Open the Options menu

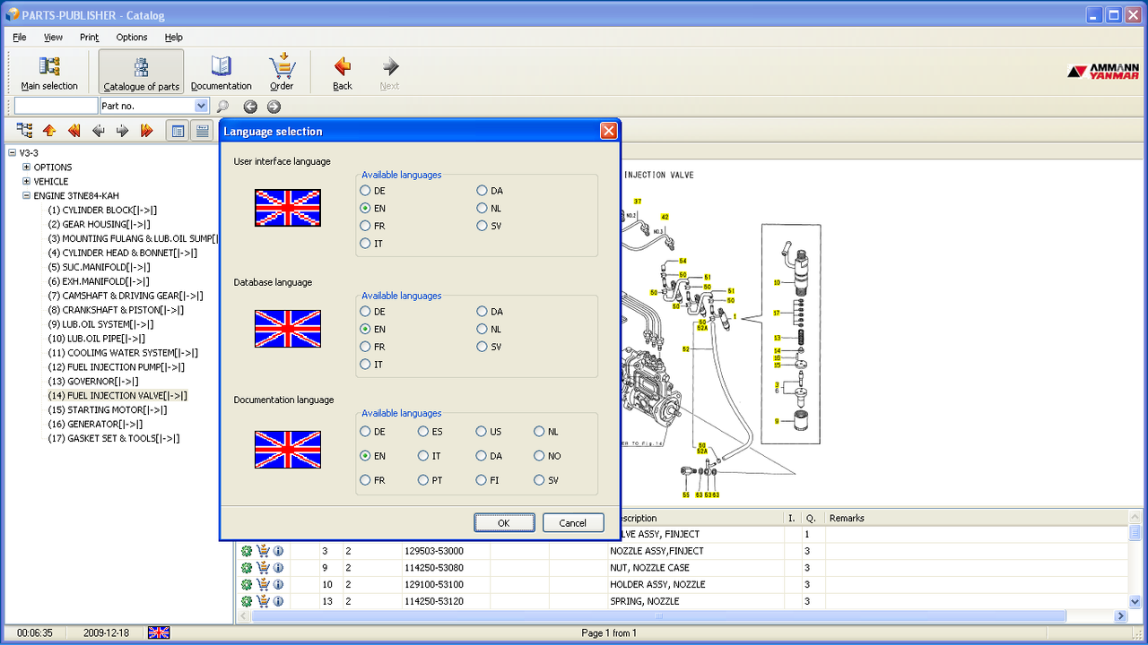tap(132, 37)
